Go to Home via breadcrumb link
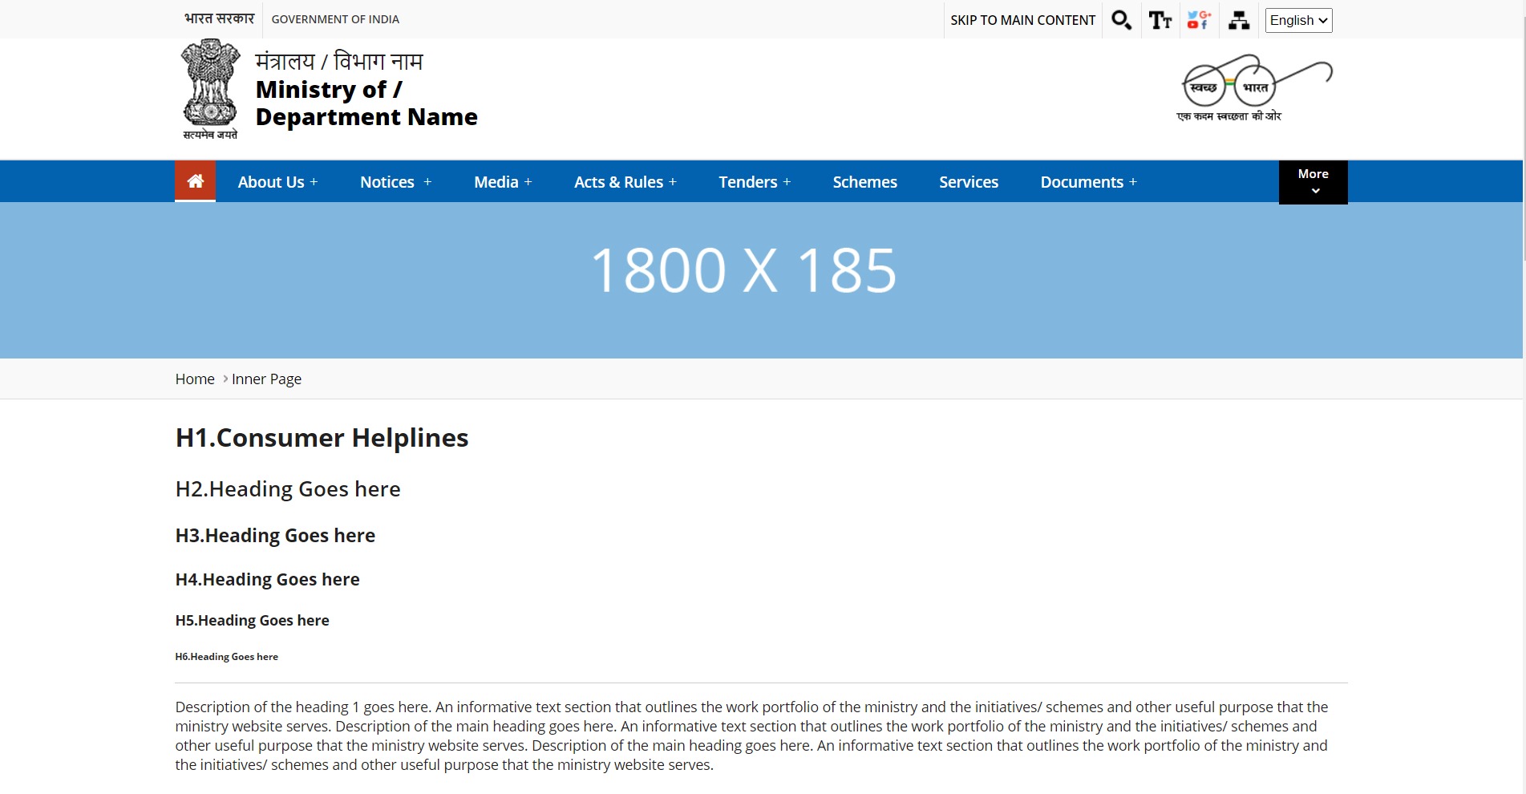1526x794 pixels. pyautogui.click(x=195, y=379)
